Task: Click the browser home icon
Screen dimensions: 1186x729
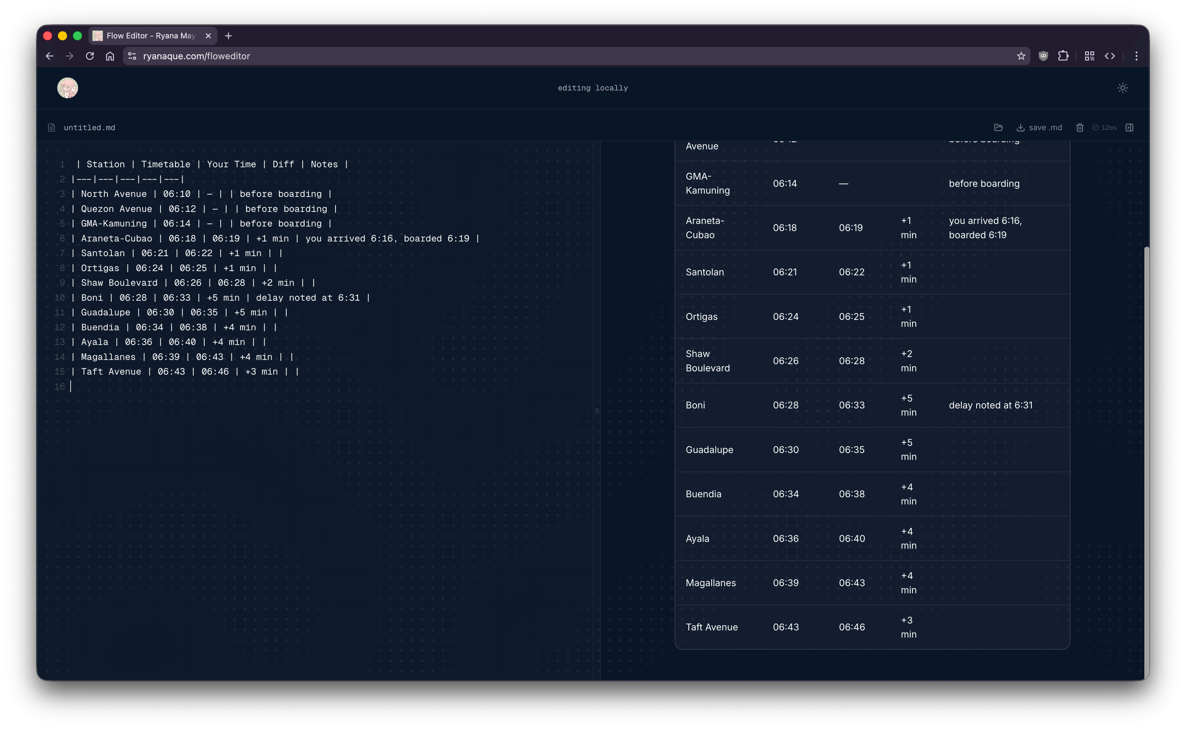Action: click(x=110, y=56)
